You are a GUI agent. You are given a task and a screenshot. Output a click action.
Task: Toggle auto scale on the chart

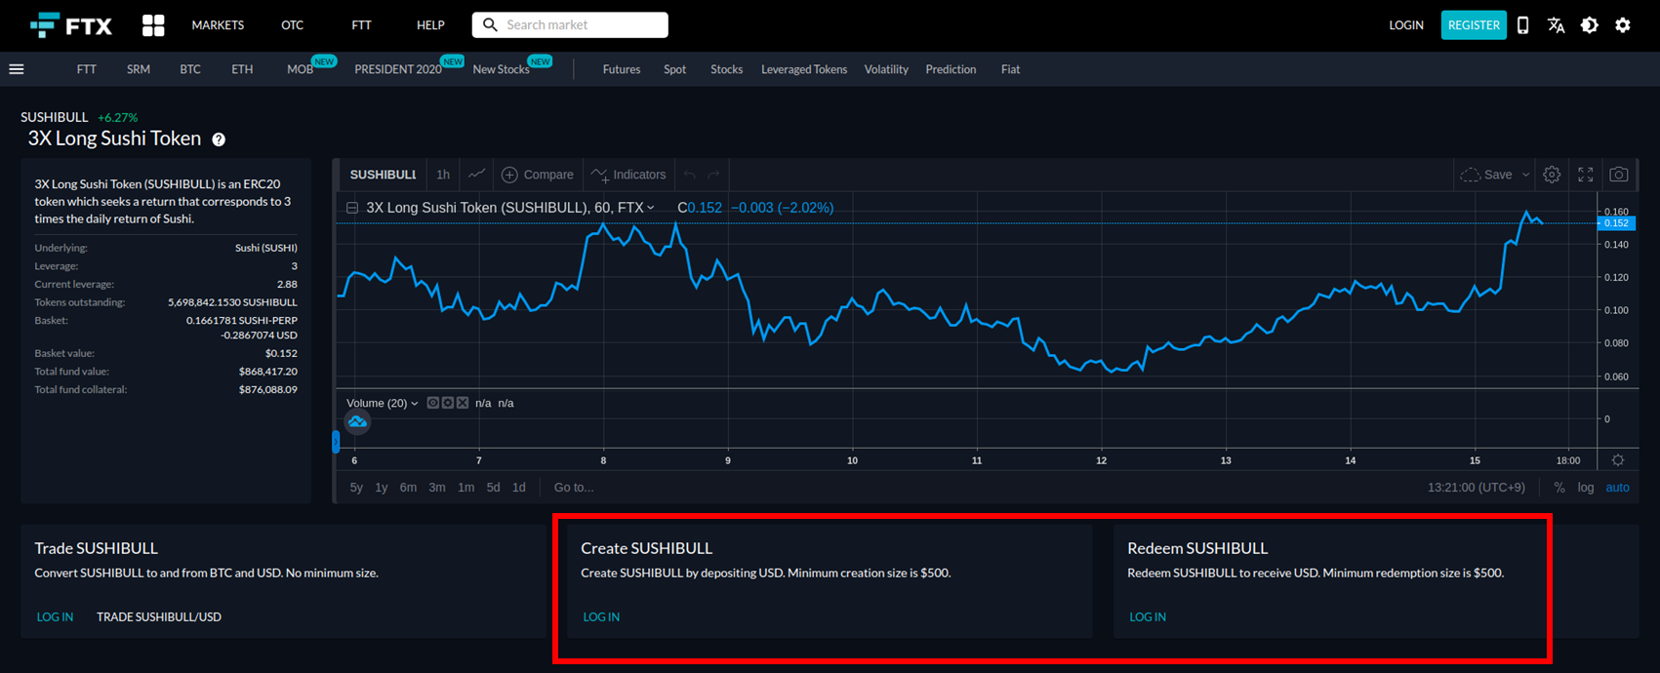coord(1618,488)
